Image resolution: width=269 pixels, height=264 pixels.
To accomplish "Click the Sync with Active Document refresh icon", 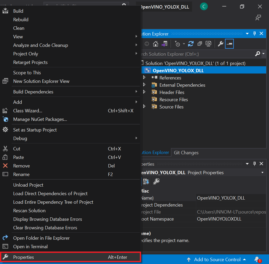I will (x=191, y=44).
